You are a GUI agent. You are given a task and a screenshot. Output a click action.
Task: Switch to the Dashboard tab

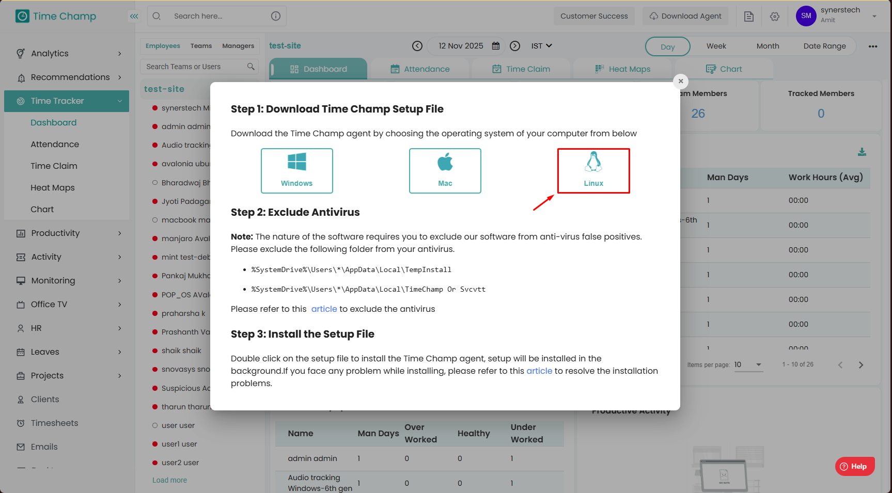[x=318, y=69]
